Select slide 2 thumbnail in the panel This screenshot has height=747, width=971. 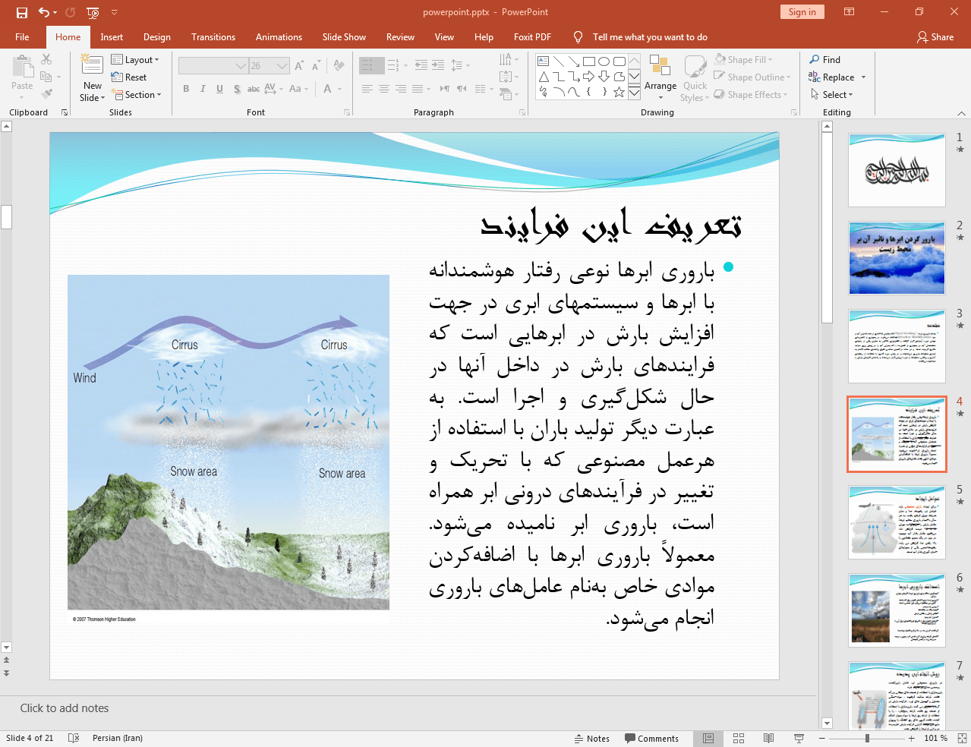coord(896,258)
